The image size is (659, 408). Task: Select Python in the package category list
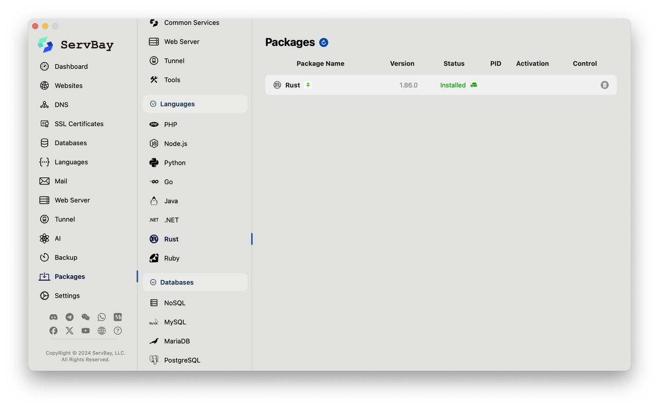click(175, 163)
